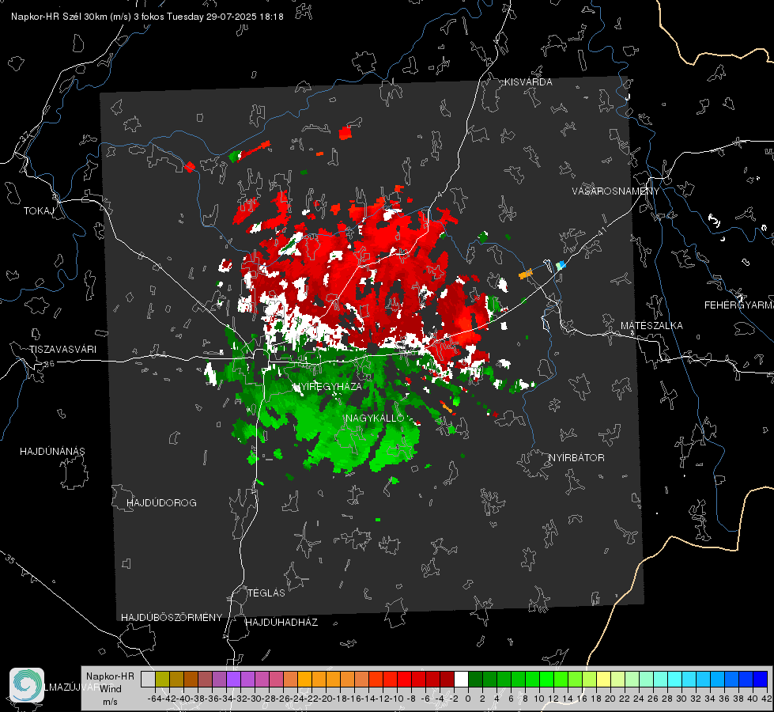Click the 0 value on the legend scale
Screen dimensions: 774x712
pyautogui.click(x=468, y=699)
